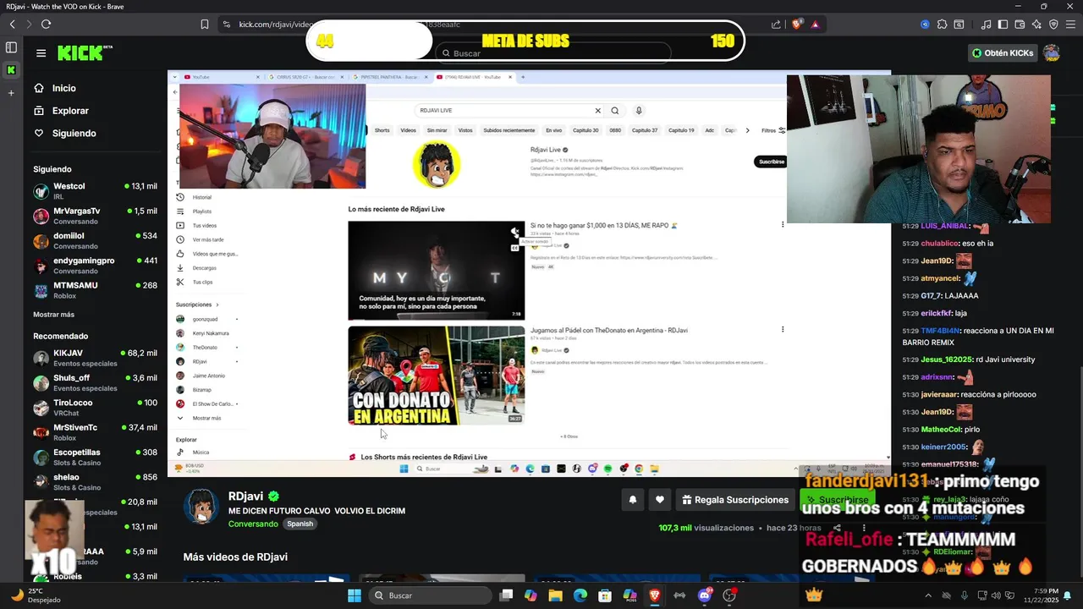
Task: Open Brave Wallet icon
Action: pos(1020,25)
